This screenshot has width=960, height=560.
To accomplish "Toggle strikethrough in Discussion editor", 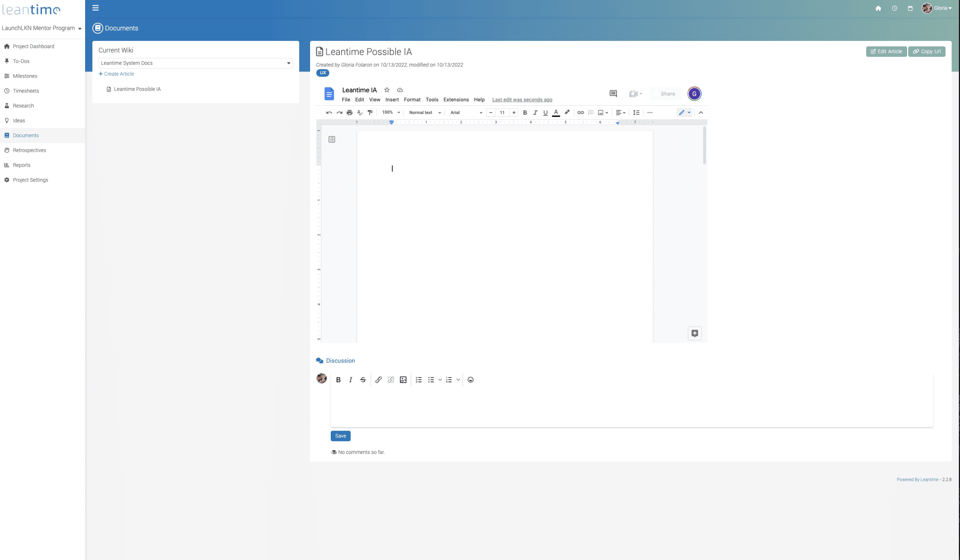I will (x=363, y=380).
